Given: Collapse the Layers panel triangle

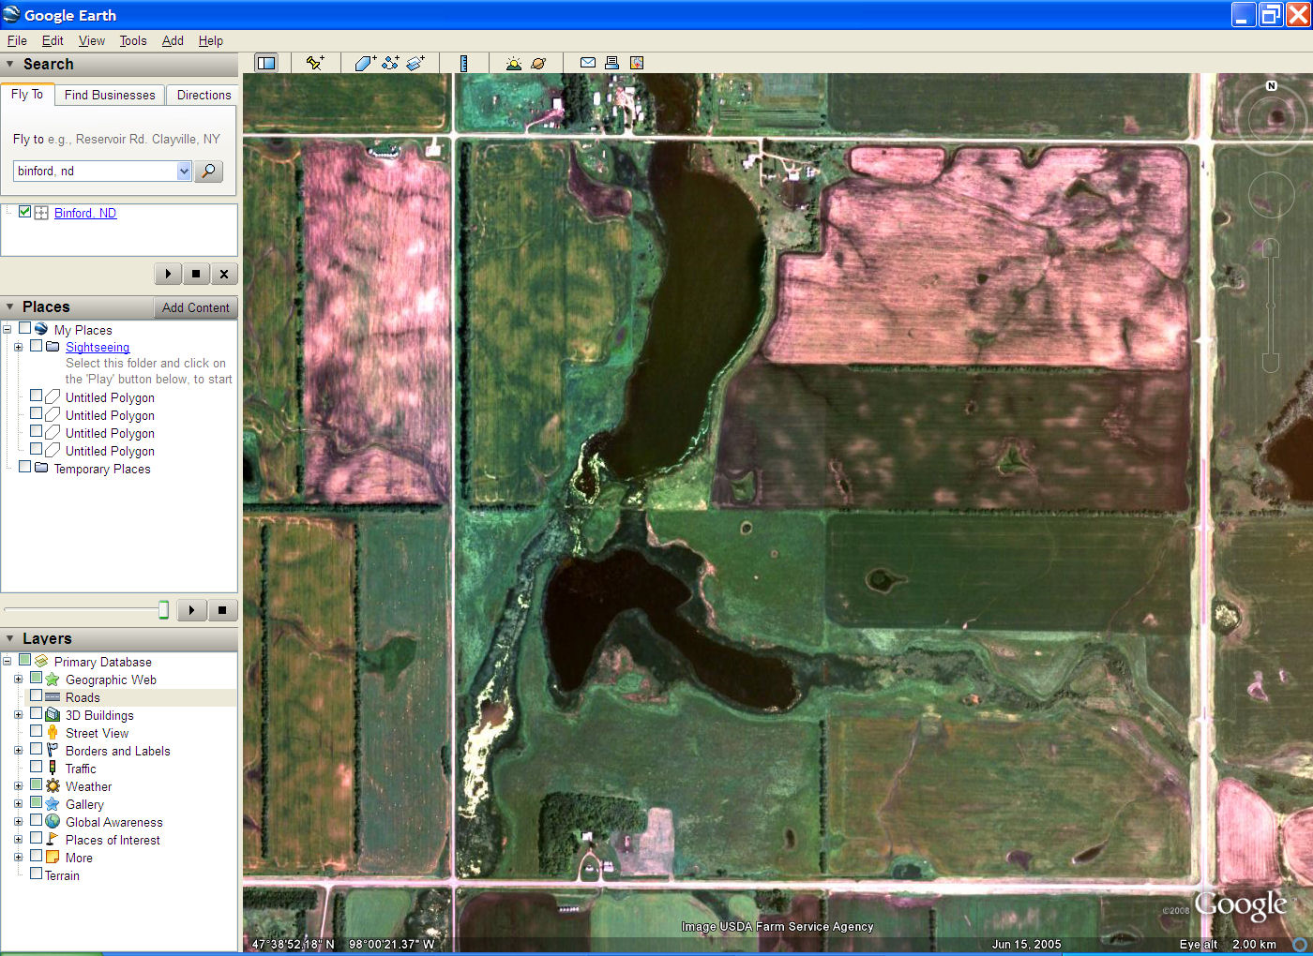Looking at the screenshot, I should click(x=10, y=639).
